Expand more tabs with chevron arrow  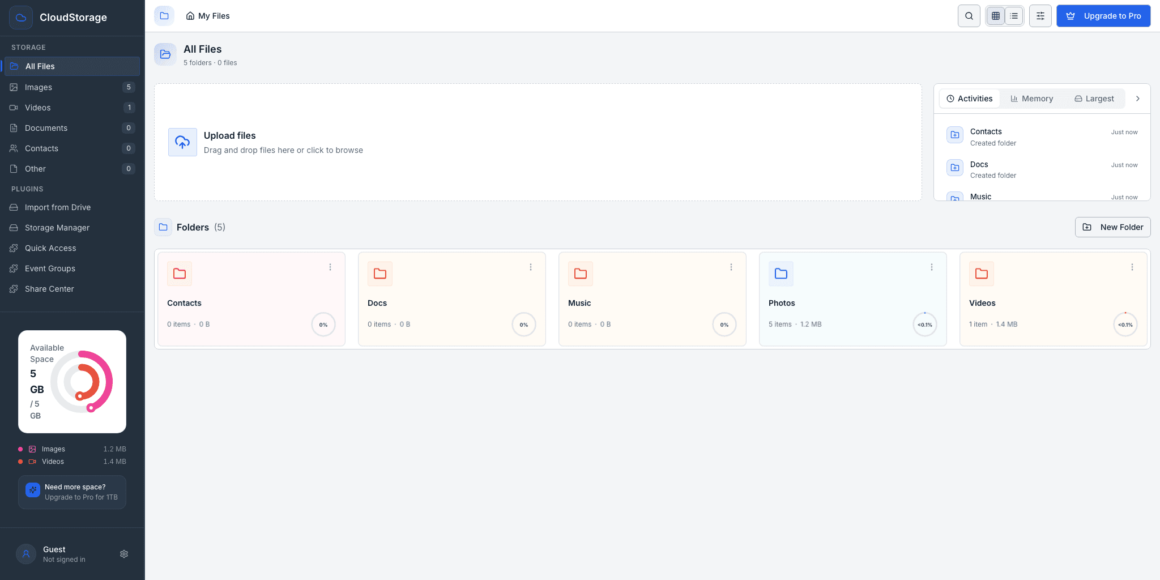tap(1138, 99)
